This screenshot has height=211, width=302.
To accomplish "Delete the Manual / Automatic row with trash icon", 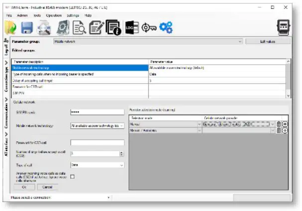I will 279,130.
